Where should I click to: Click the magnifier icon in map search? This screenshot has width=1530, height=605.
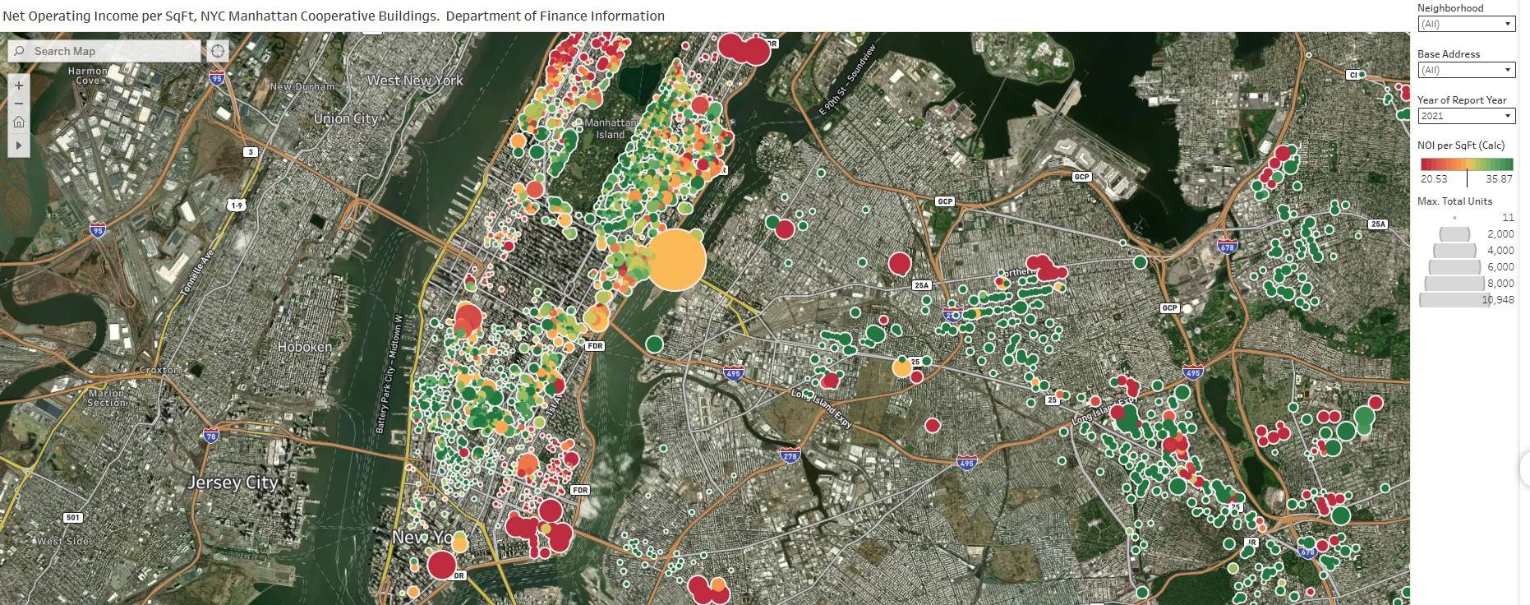20,51
